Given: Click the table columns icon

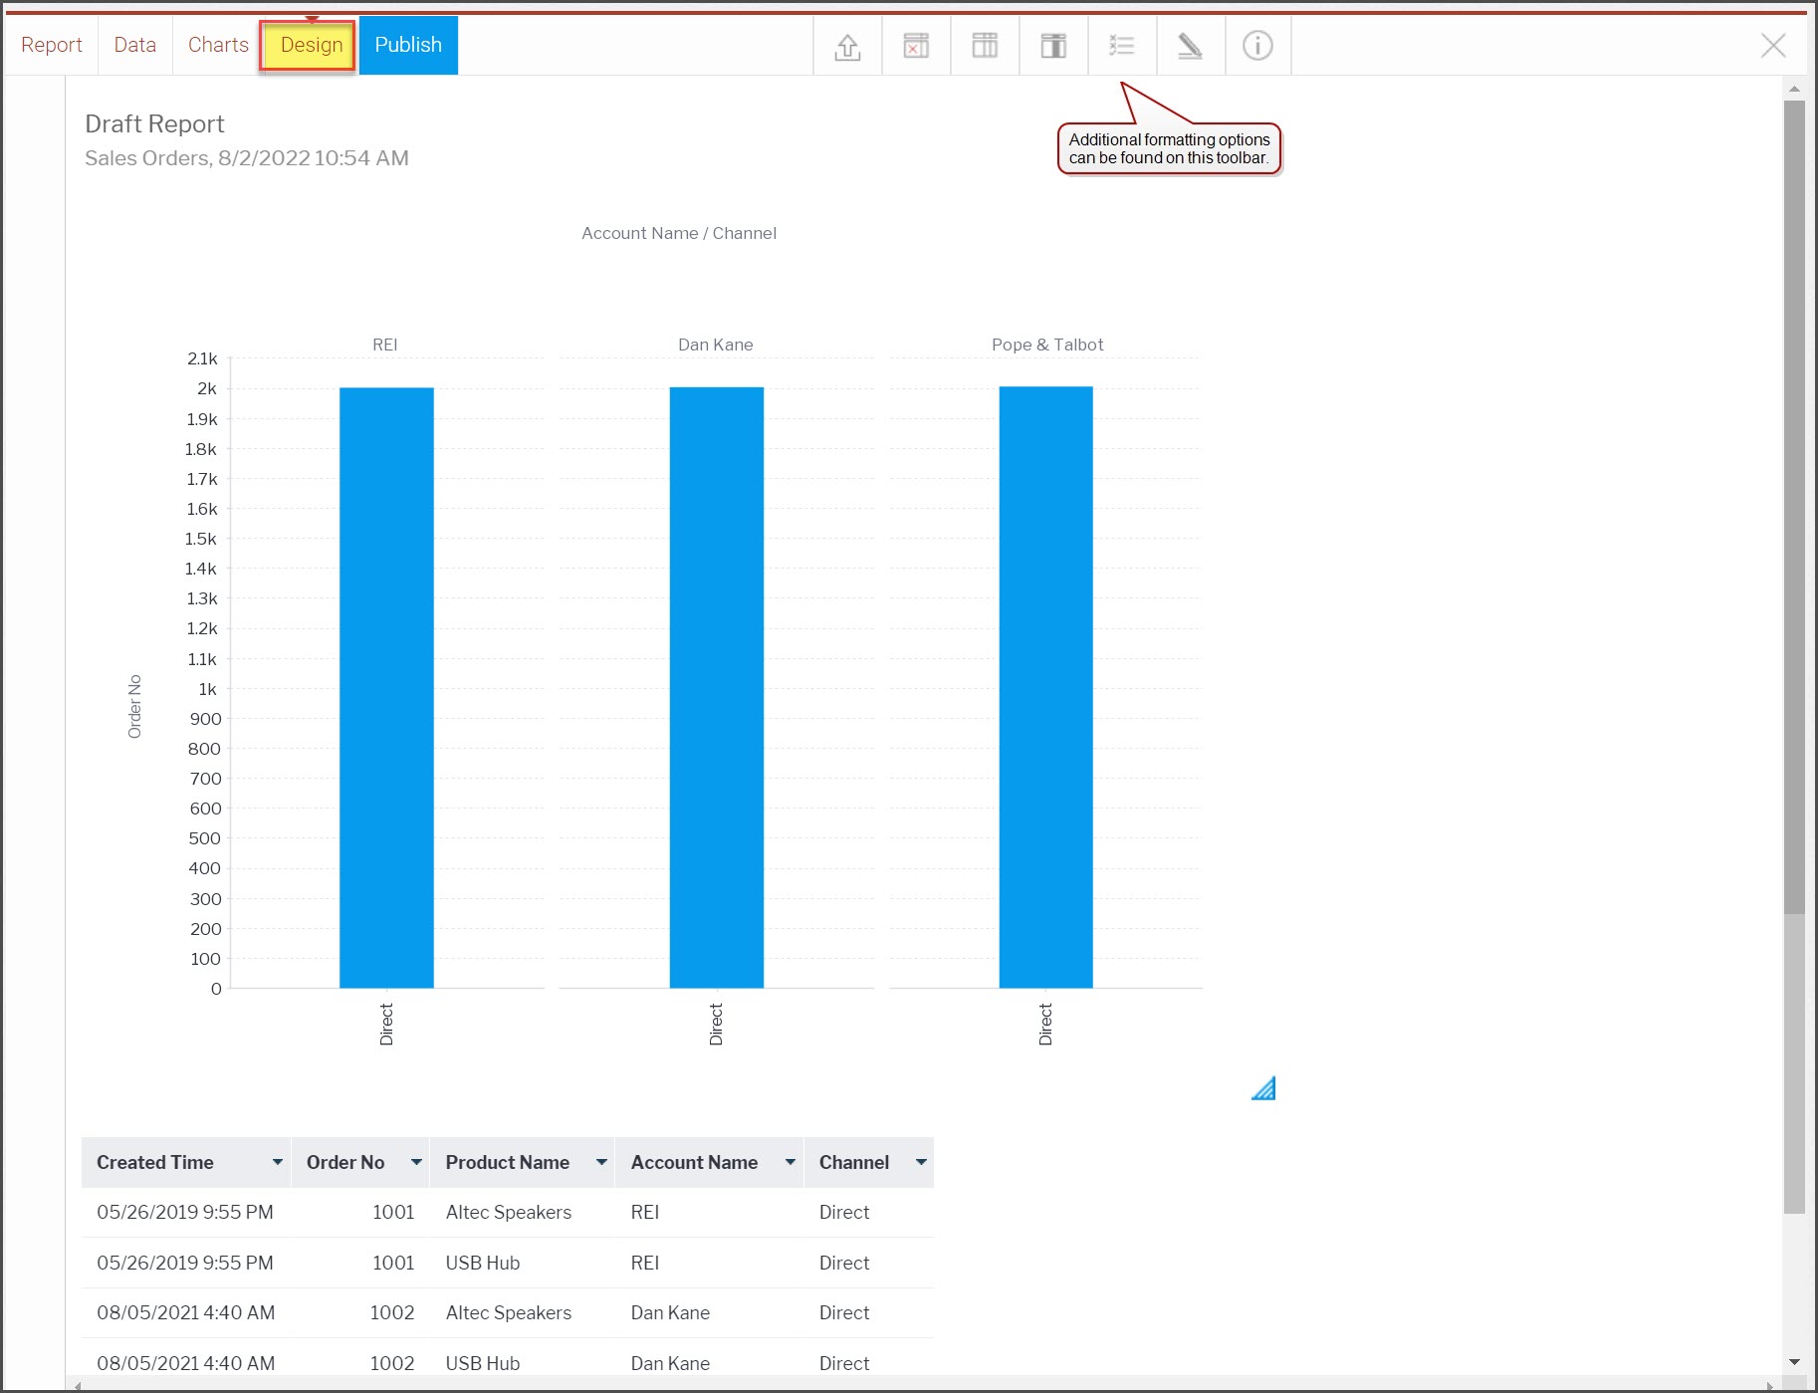Looking at the screenshot, I should [x=985, y=46].
